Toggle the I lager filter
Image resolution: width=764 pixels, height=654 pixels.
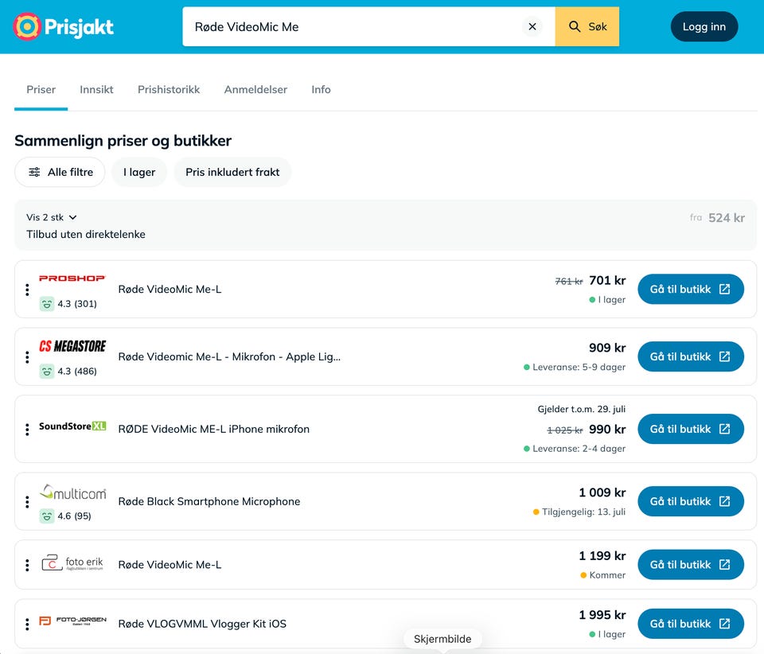(x=139, y=172)
